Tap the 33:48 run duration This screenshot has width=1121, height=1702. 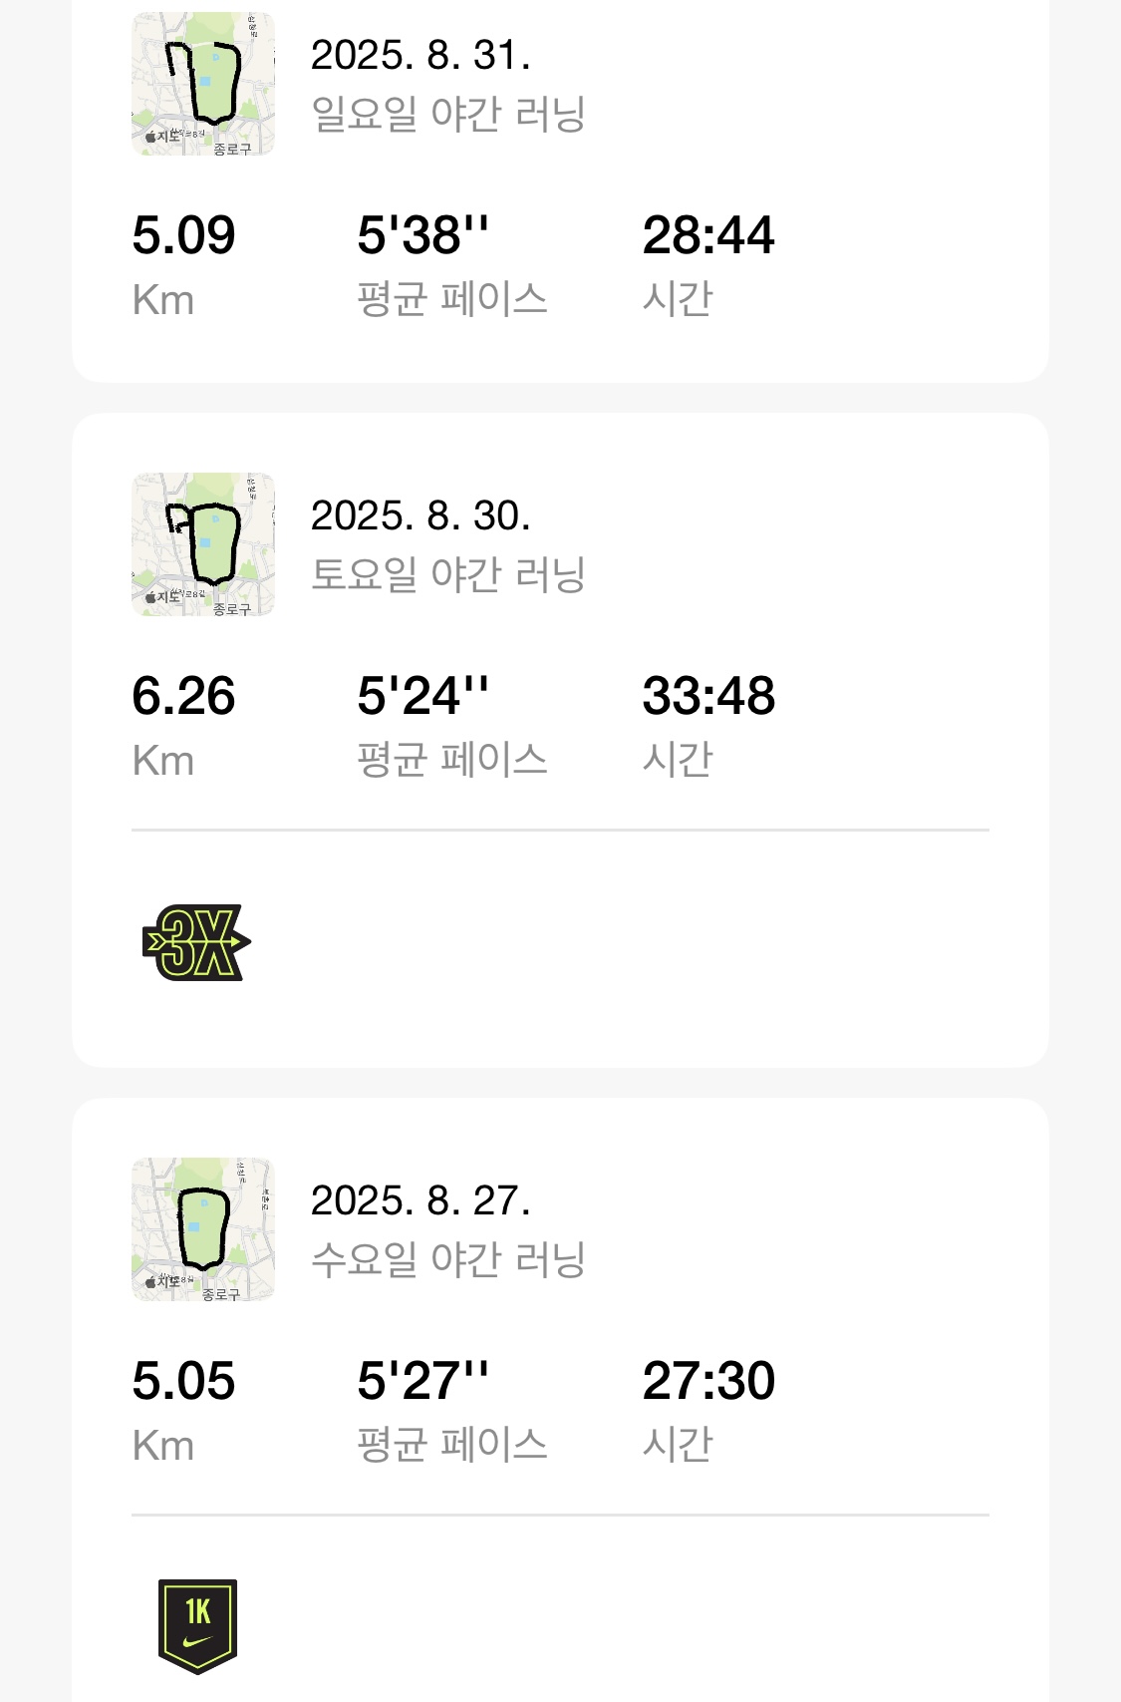pyautogui.click(x=708, y=697)
